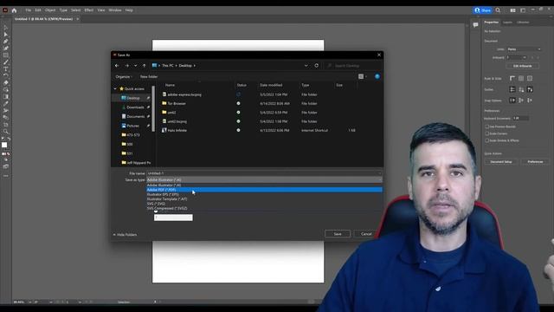This screenshot has width=554, height=312.
Task: Toggle Show Grid icon in Properties
Action: point(521,78)
